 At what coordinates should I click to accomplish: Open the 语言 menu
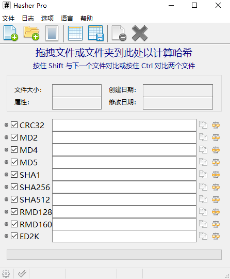tap(67, 18)
